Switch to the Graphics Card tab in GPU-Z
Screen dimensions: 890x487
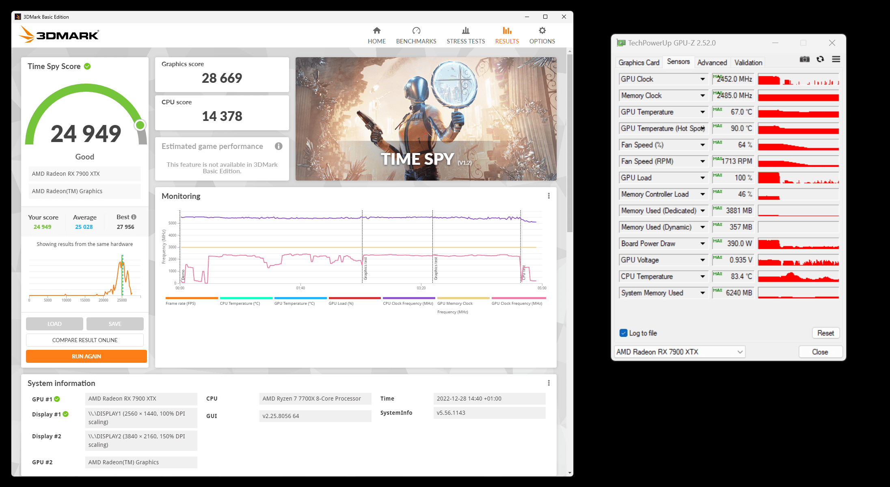[x=639, y=62]
